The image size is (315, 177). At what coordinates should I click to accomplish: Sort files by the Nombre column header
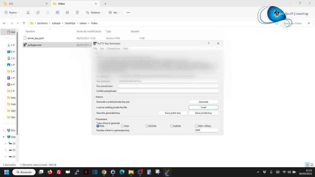(x=30, y=31)
